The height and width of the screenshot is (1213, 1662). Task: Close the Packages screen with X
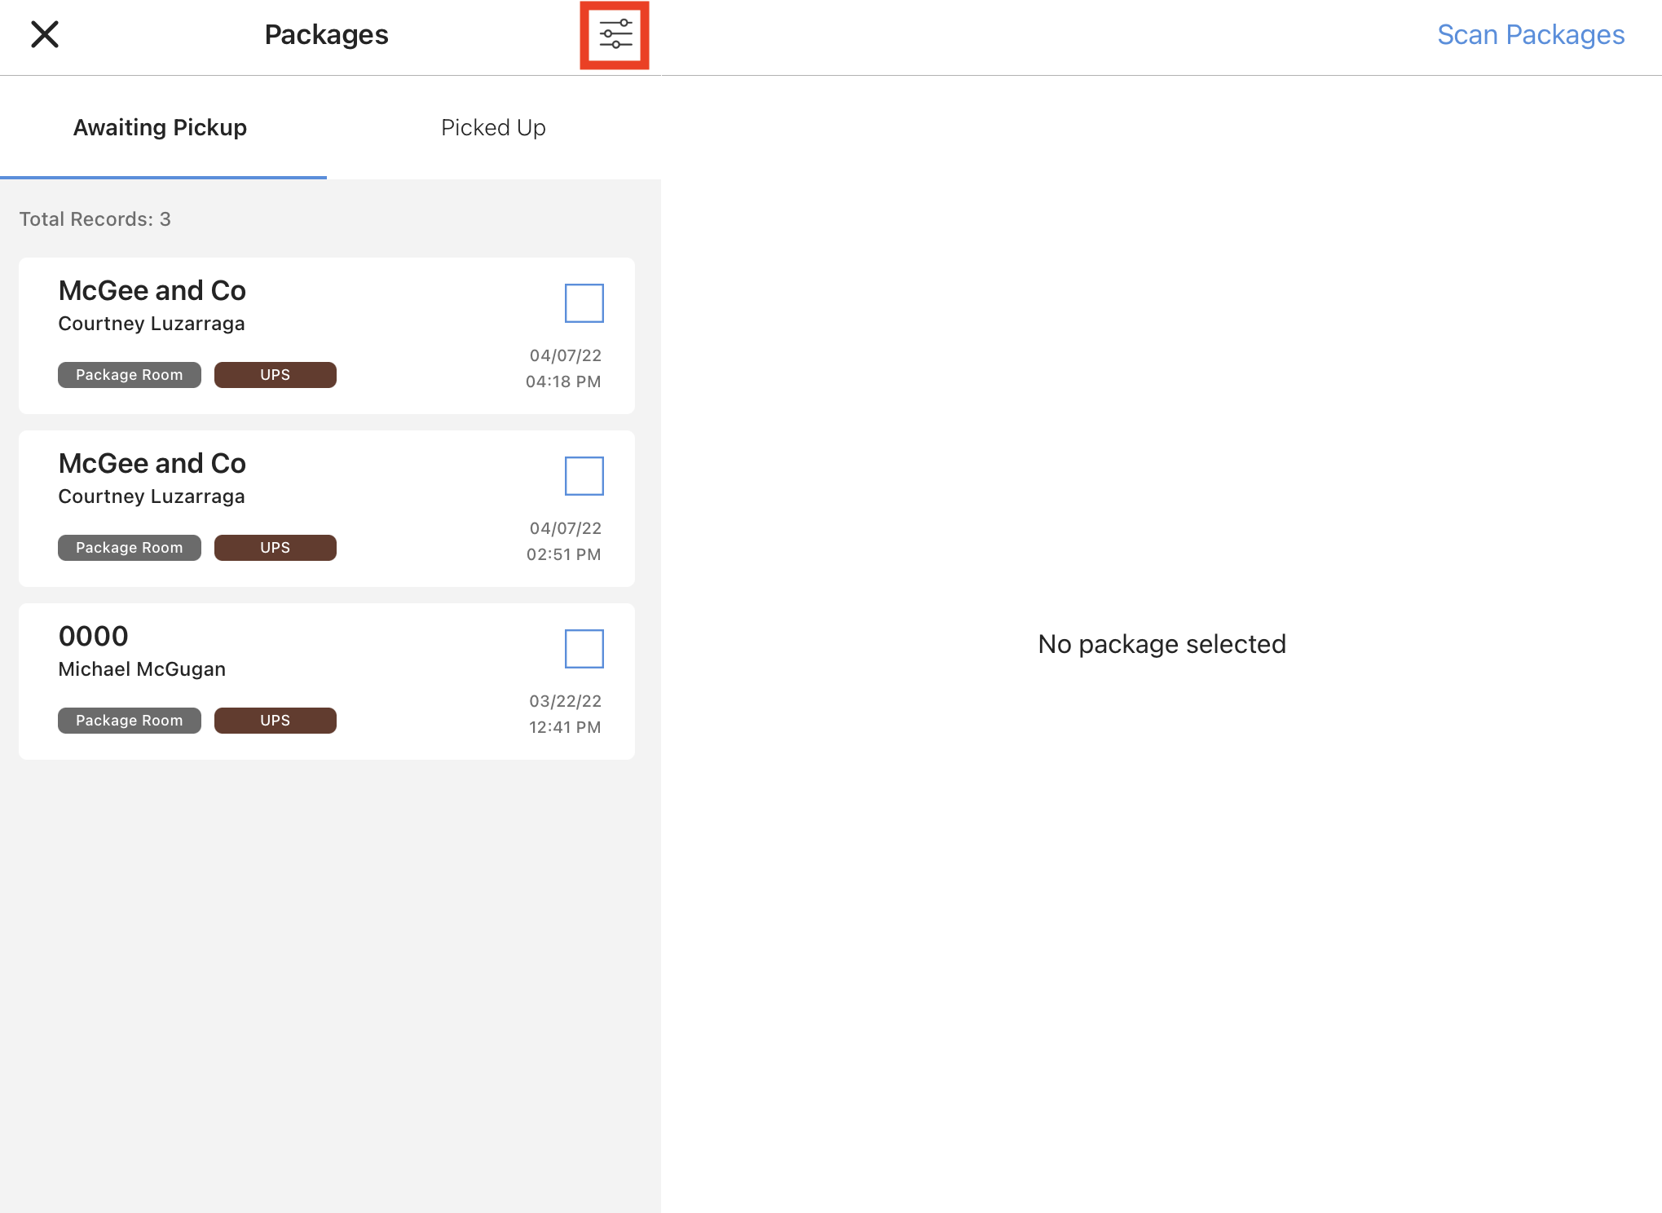click(45, 34)
